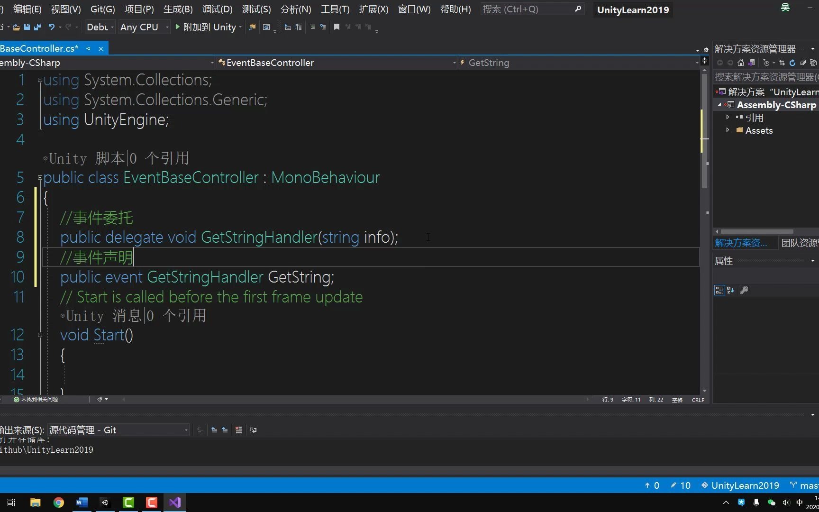Open the Git(G) menu
Screen dimensions: 819x512
pos(102,9)
